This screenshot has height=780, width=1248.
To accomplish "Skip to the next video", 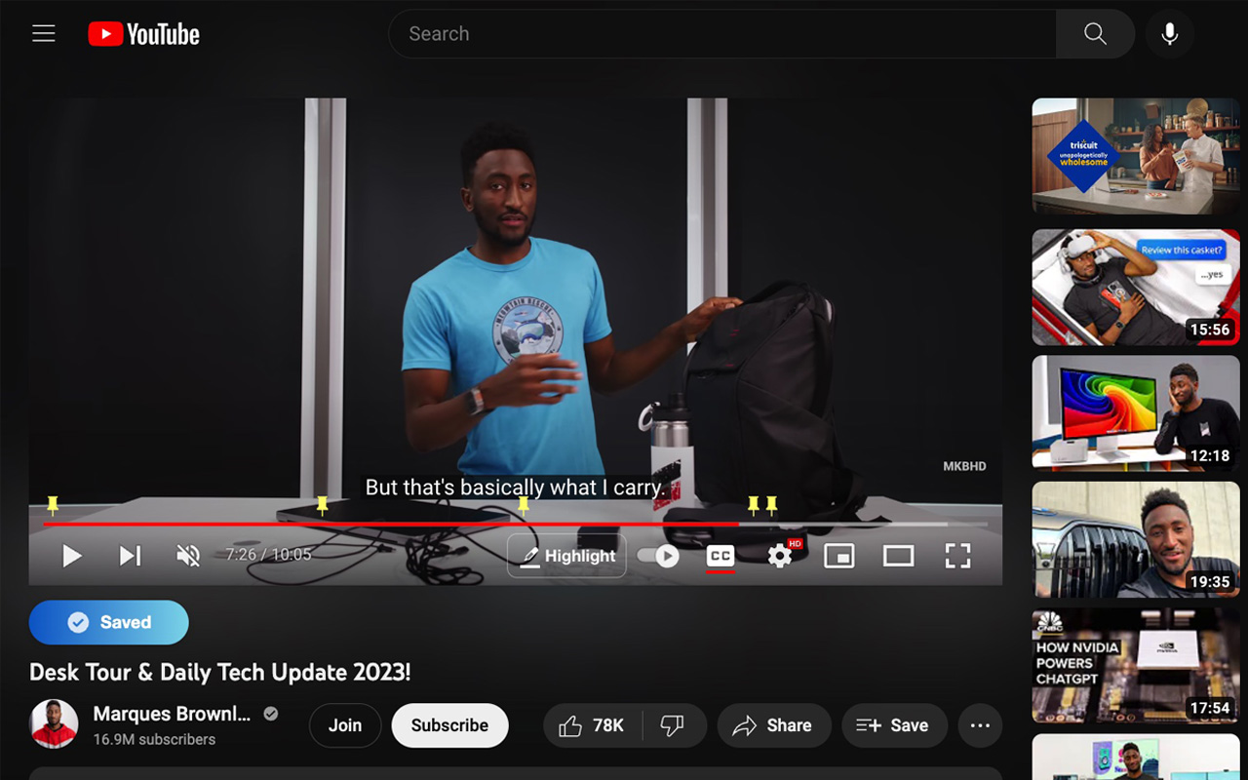I will pos(130,556).
